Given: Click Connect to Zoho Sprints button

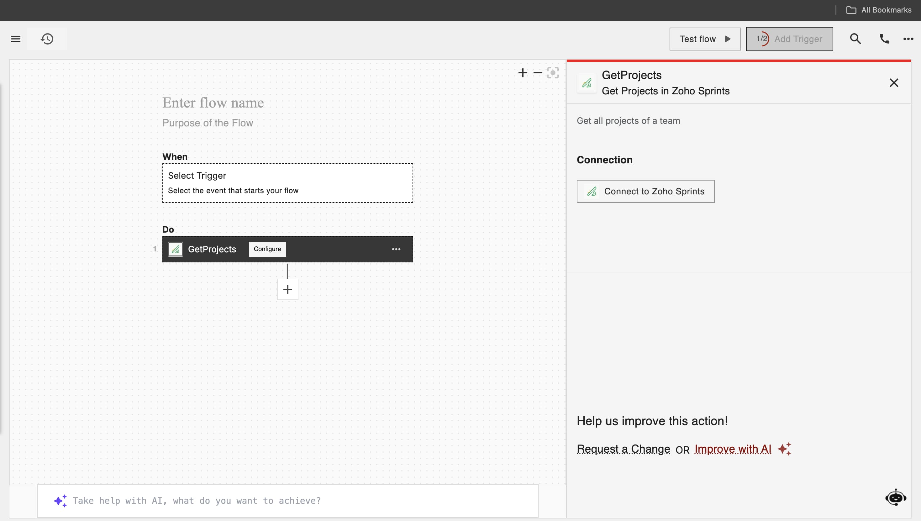Looking at the screenshot, I should pyautogui.click(x=645, y=192).
